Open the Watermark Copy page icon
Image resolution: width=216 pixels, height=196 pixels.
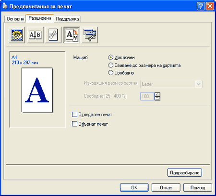coord(53,35)
